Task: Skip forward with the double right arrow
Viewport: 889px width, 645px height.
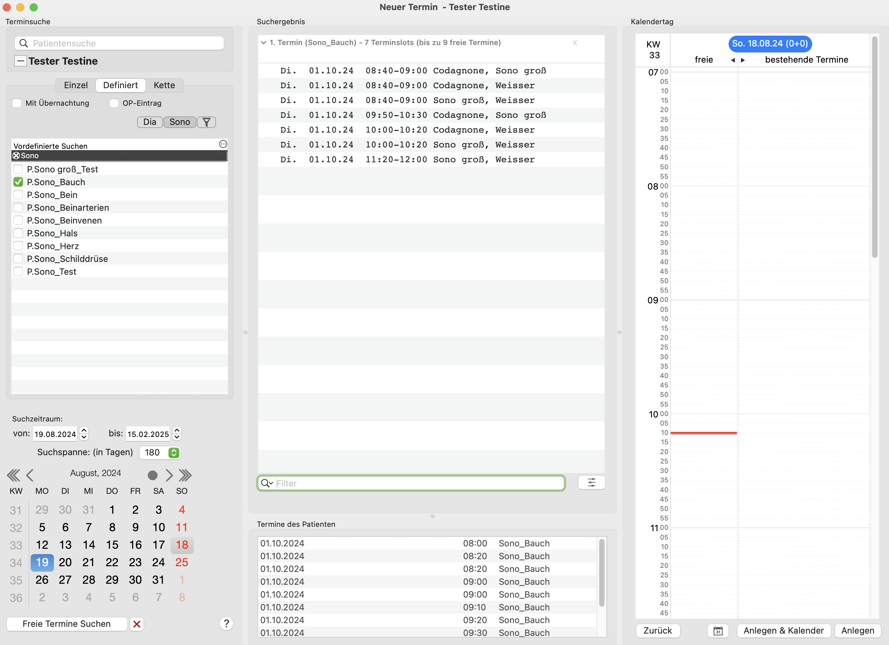Action: 185,475
